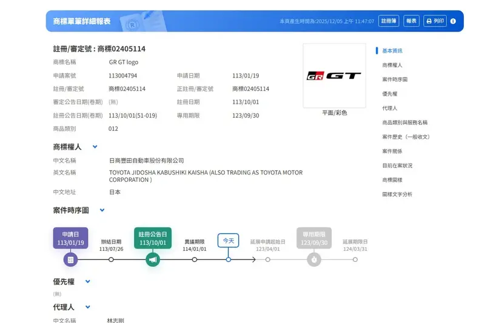Click the 列印 print button
This screenshot has height=323, width=485.
point(435,21)
